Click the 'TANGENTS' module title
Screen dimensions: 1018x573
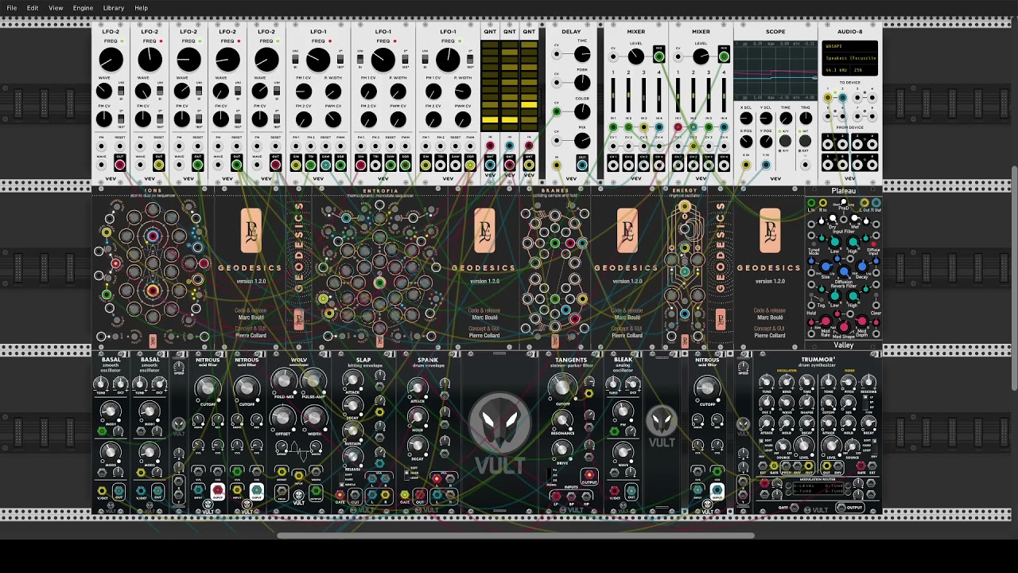click(571, 360)
